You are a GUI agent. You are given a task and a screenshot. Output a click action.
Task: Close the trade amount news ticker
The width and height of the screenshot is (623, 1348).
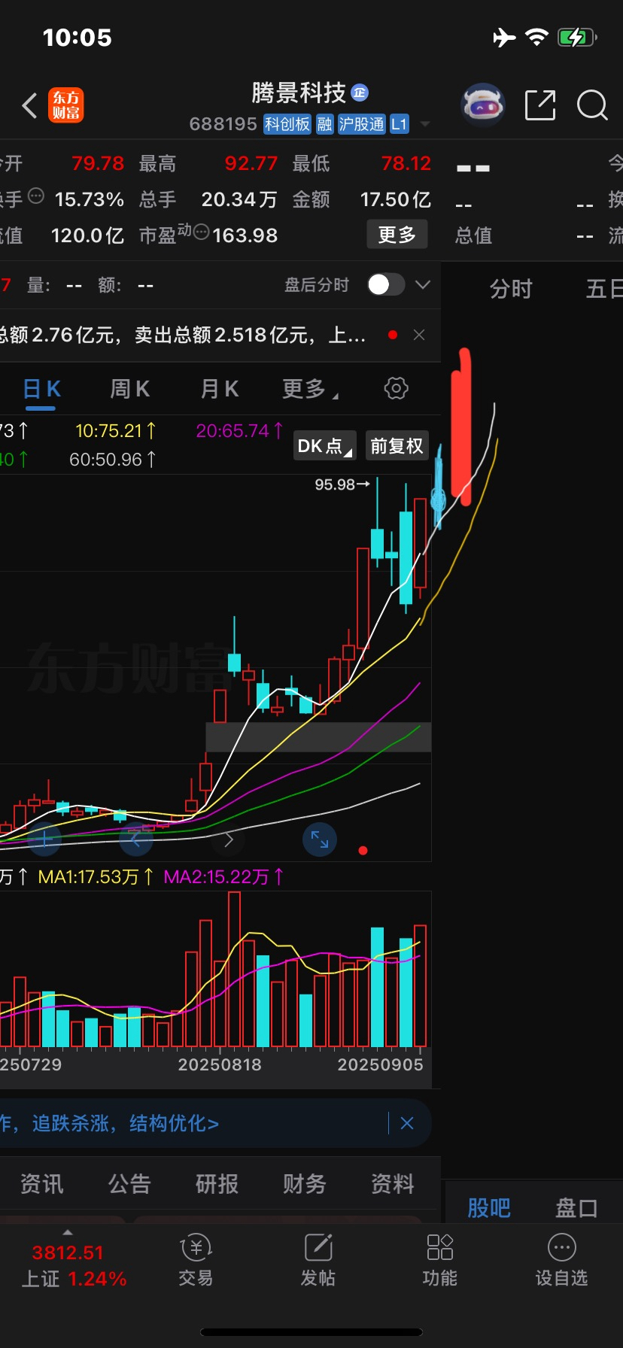click(x=419, y=335)
